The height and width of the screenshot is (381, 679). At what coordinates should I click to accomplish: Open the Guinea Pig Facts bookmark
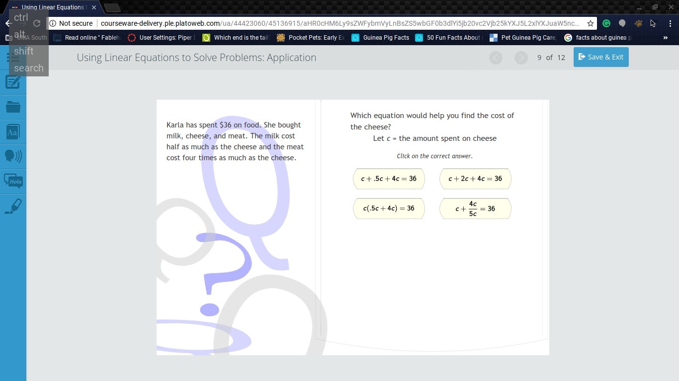[381, 38]
